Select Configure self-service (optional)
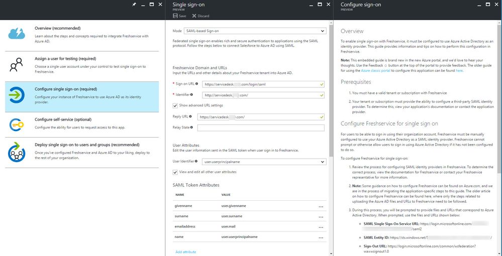502x256 pixels. pos(82,125)
